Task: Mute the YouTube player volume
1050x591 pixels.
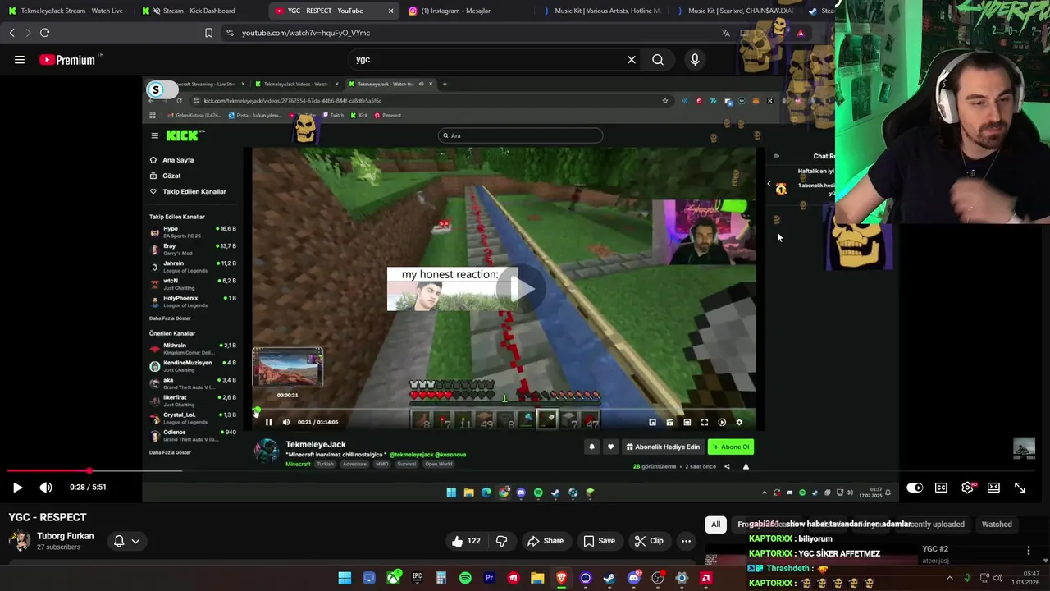Action: click(x=46, y=488)
